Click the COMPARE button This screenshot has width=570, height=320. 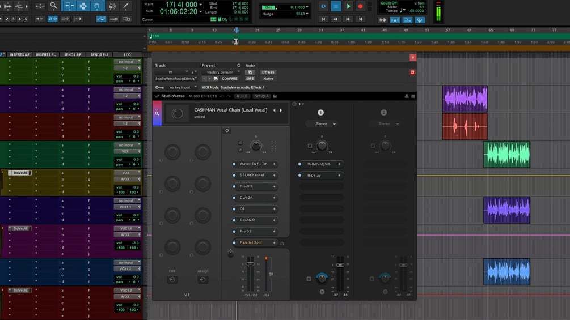229,79
